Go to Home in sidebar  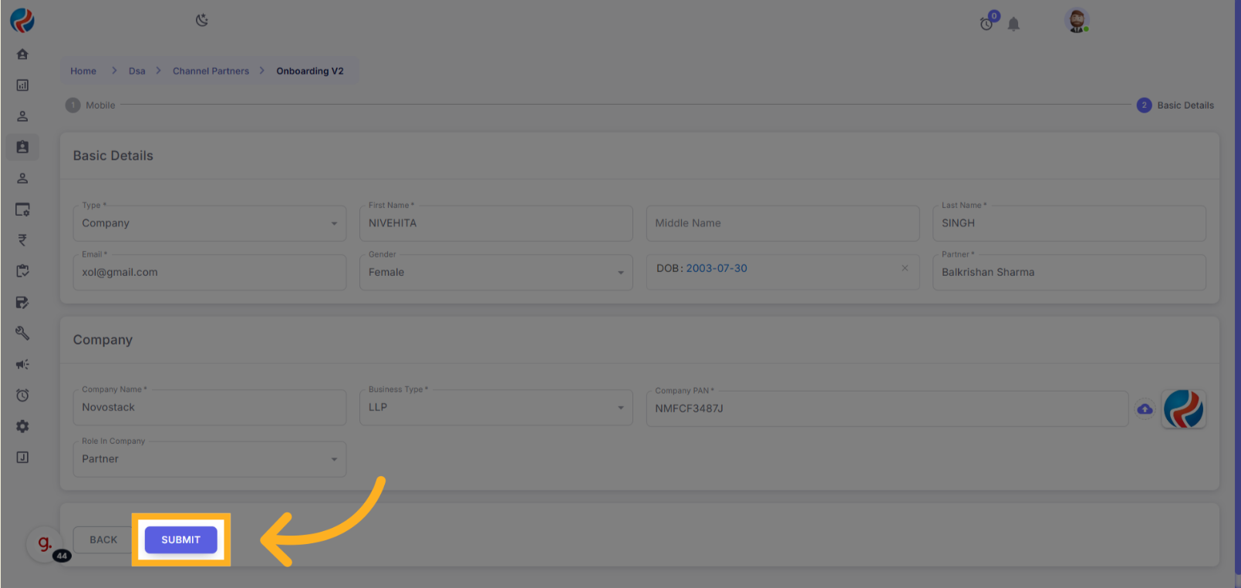[22, 54]
